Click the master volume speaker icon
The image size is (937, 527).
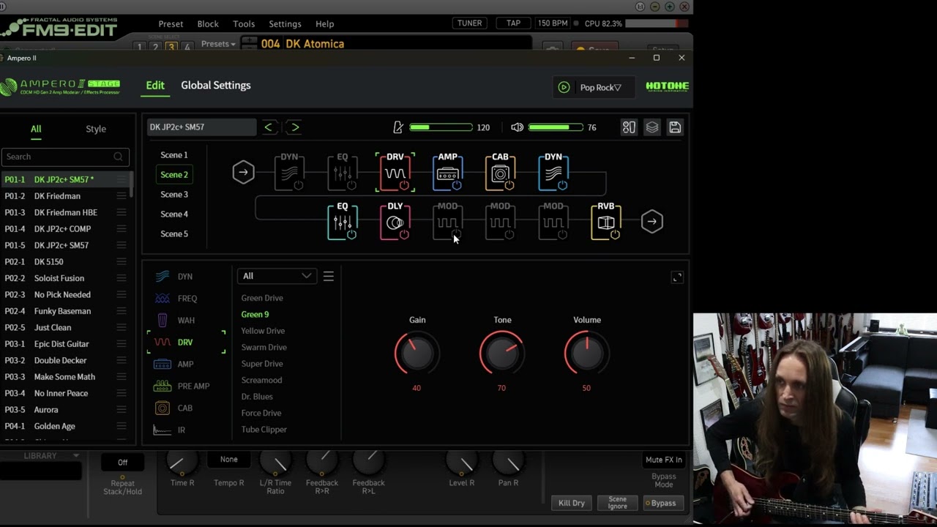[517, 127]
